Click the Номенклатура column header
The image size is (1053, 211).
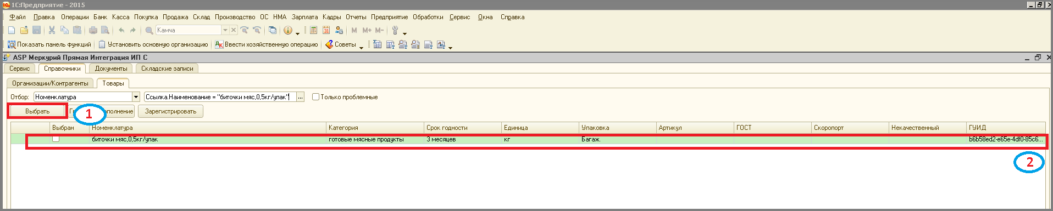coord(208,128)
